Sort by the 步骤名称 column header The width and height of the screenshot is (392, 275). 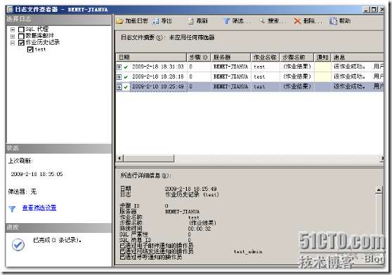click(x=296, y=58)
